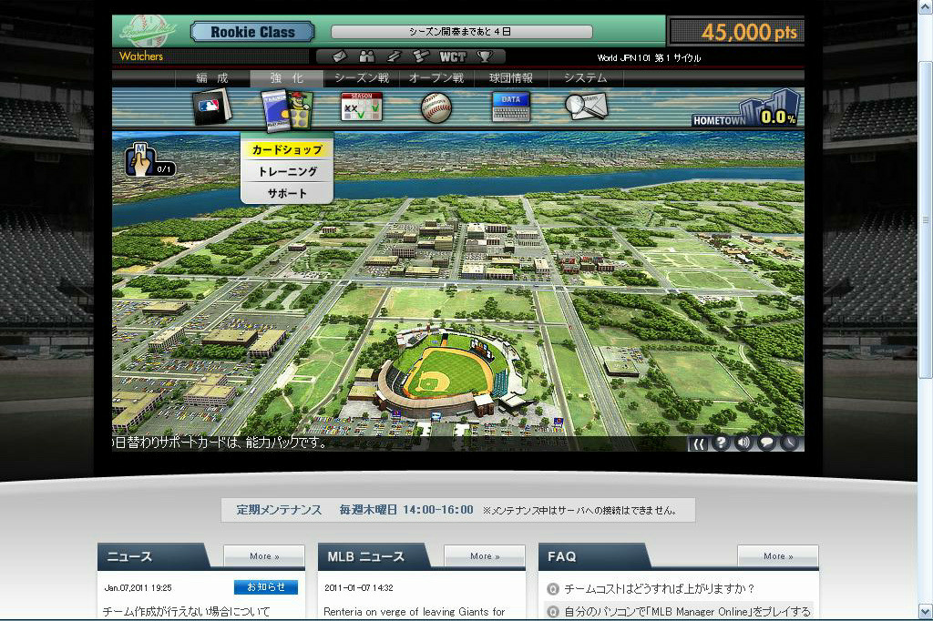Open the season schedule calendar icon
This screenshot has width=933, height=621.
click(361, 107)
